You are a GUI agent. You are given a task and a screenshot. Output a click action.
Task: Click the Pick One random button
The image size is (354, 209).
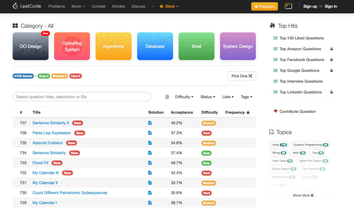[x=242, y=76]
